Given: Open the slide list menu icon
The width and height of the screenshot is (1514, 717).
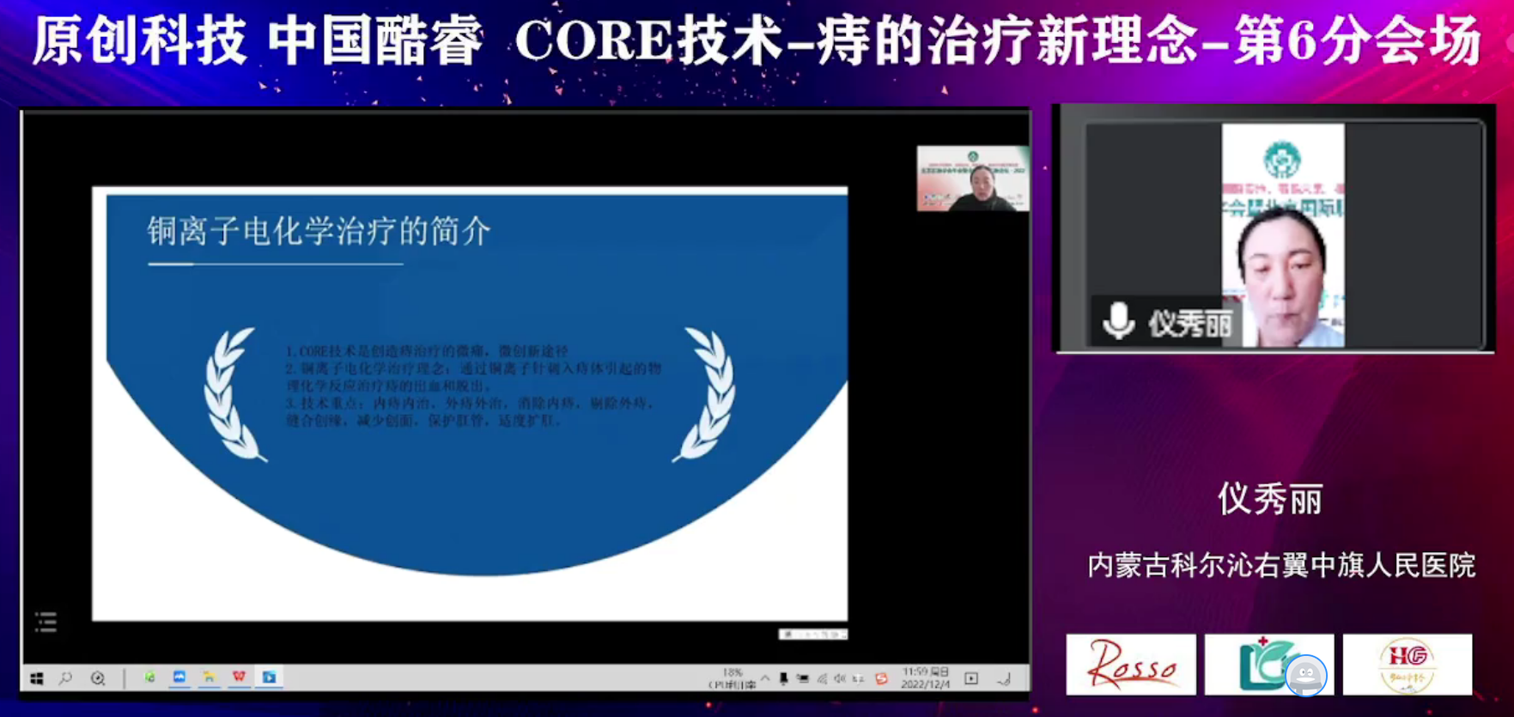Looking at the screenshot, I should [46, 622].
